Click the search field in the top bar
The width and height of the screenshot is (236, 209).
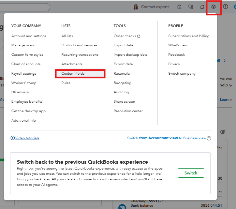(x=25, y=7)
